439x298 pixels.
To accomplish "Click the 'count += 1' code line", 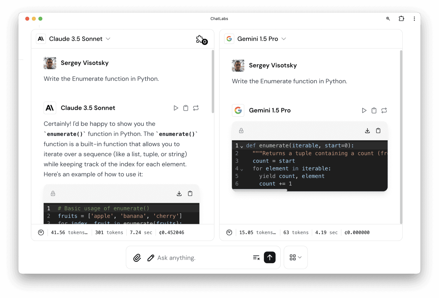I will (275, 184).
